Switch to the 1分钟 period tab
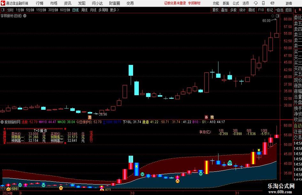Image resolution: width=302 pixels, height=195 pixels. click(20, 10)
